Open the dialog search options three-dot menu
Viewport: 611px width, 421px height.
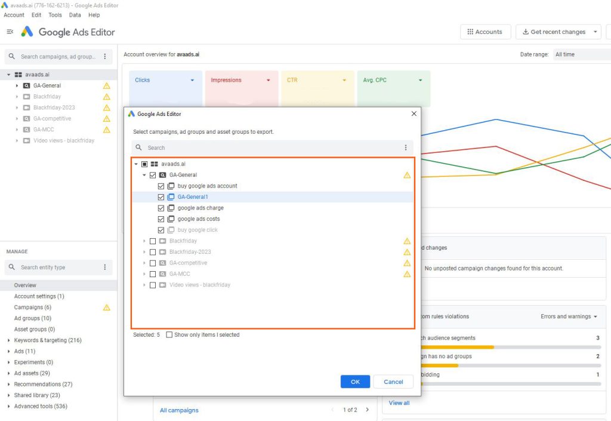406,147
